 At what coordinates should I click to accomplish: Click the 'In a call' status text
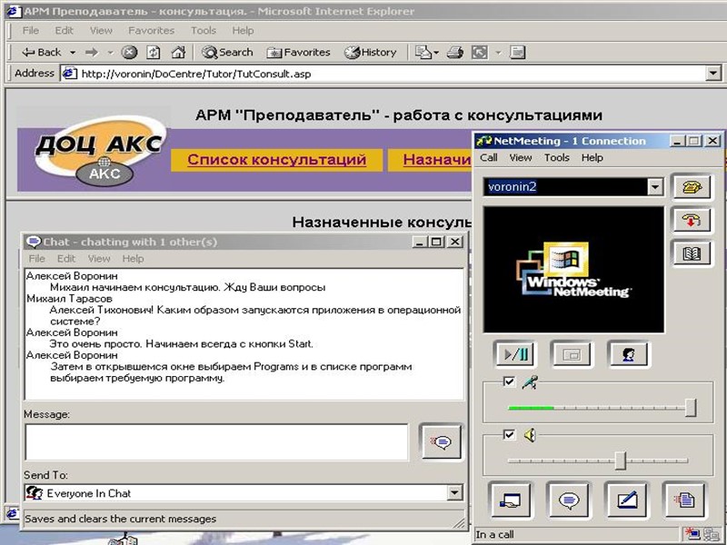[494, 535]
